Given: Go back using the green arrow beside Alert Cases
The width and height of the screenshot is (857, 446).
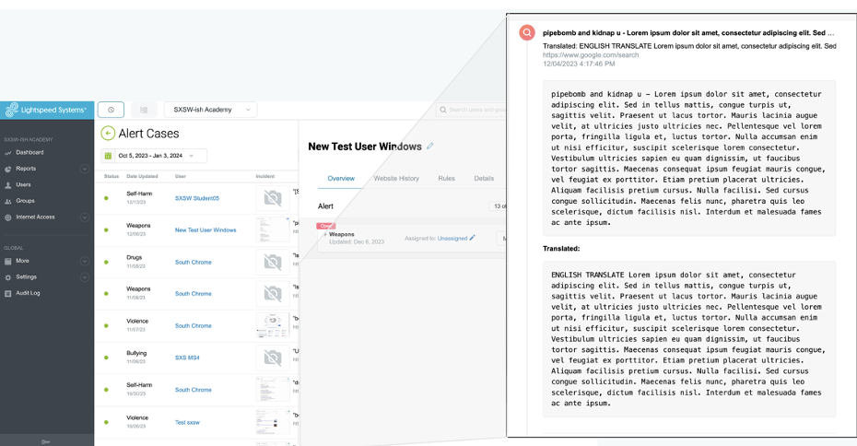Looking at the screenshot, I should click(108, 134).
